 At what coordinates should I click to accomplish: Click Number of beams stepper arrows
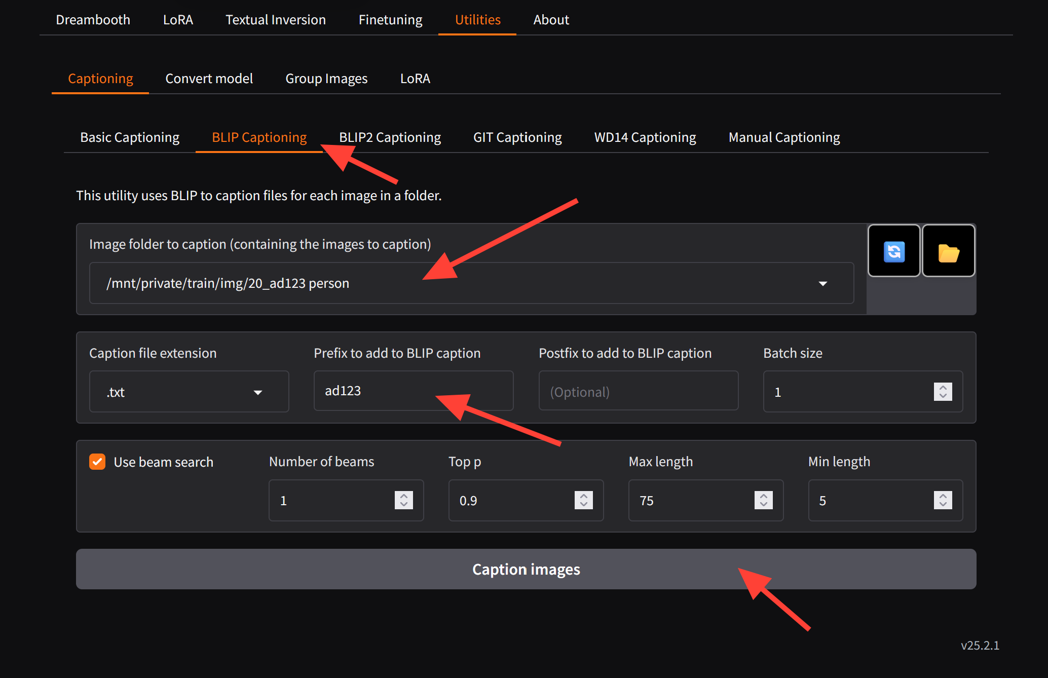click(403, 500)
